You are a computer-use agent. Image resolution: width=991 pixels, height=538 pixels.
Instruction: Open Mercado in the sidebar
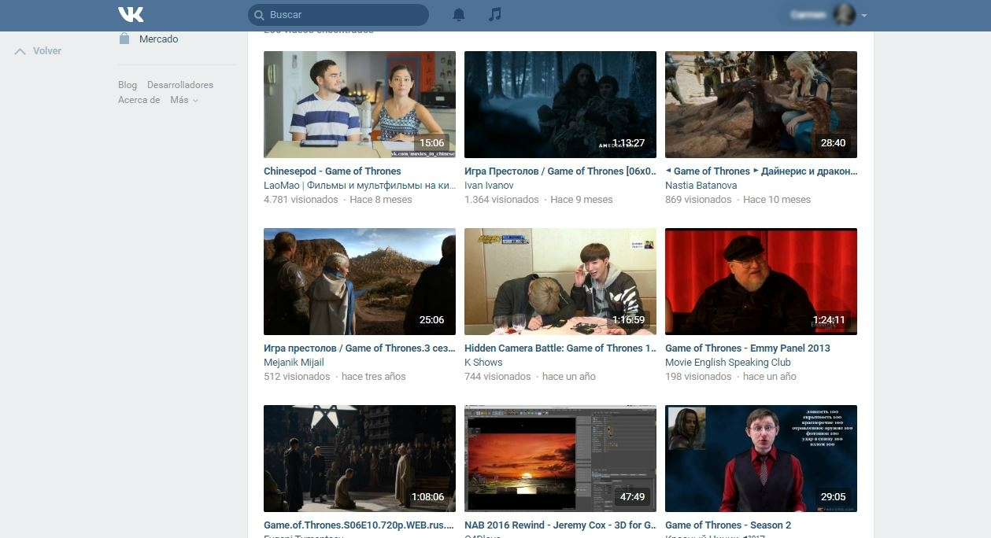point(158,39)
